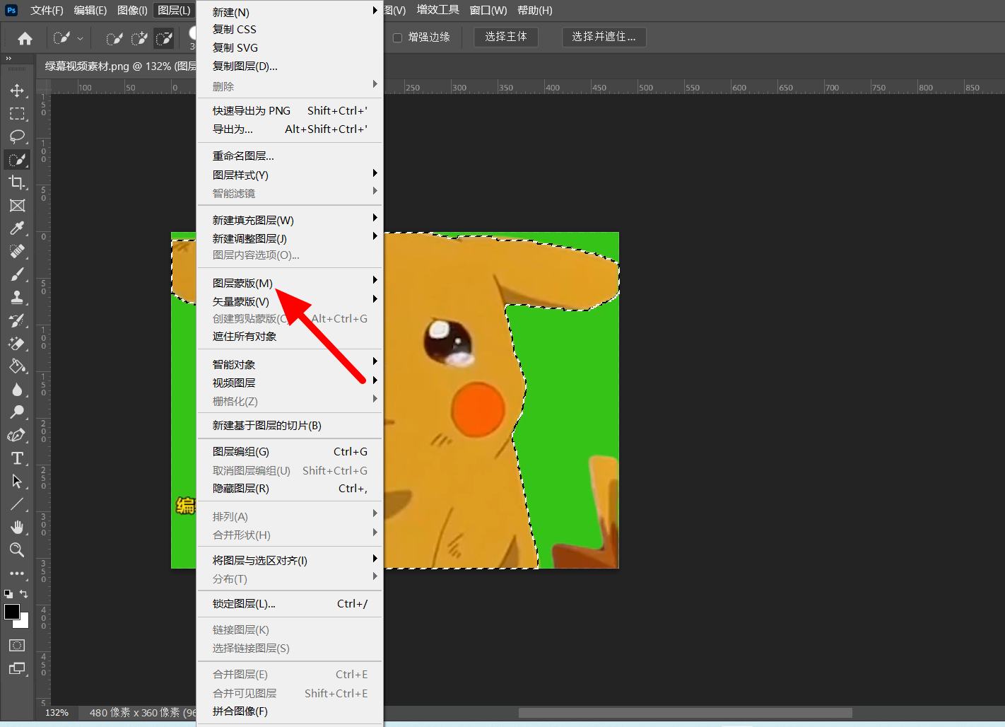Choose Subtract from Selection mode in options bar
Screen dimensions: 1005x727
(164, 38)
